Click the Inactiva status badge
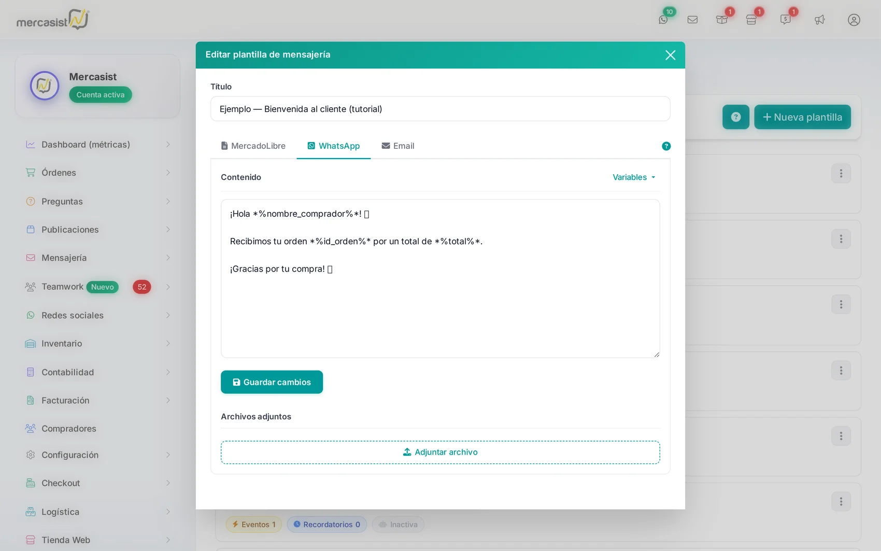The width and height of the screenshot is (881, 551). [x=398, y=525]
